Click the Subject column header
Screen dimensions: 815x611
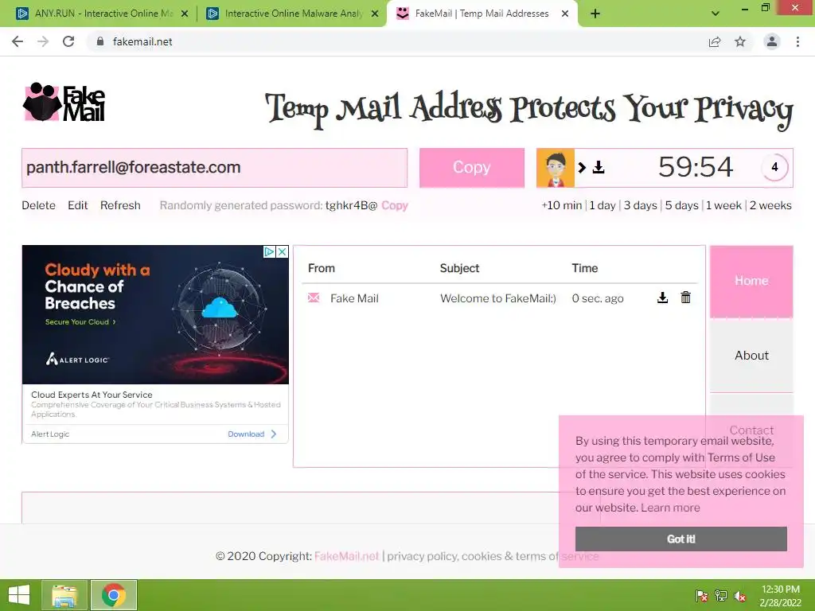click(459, 268)
